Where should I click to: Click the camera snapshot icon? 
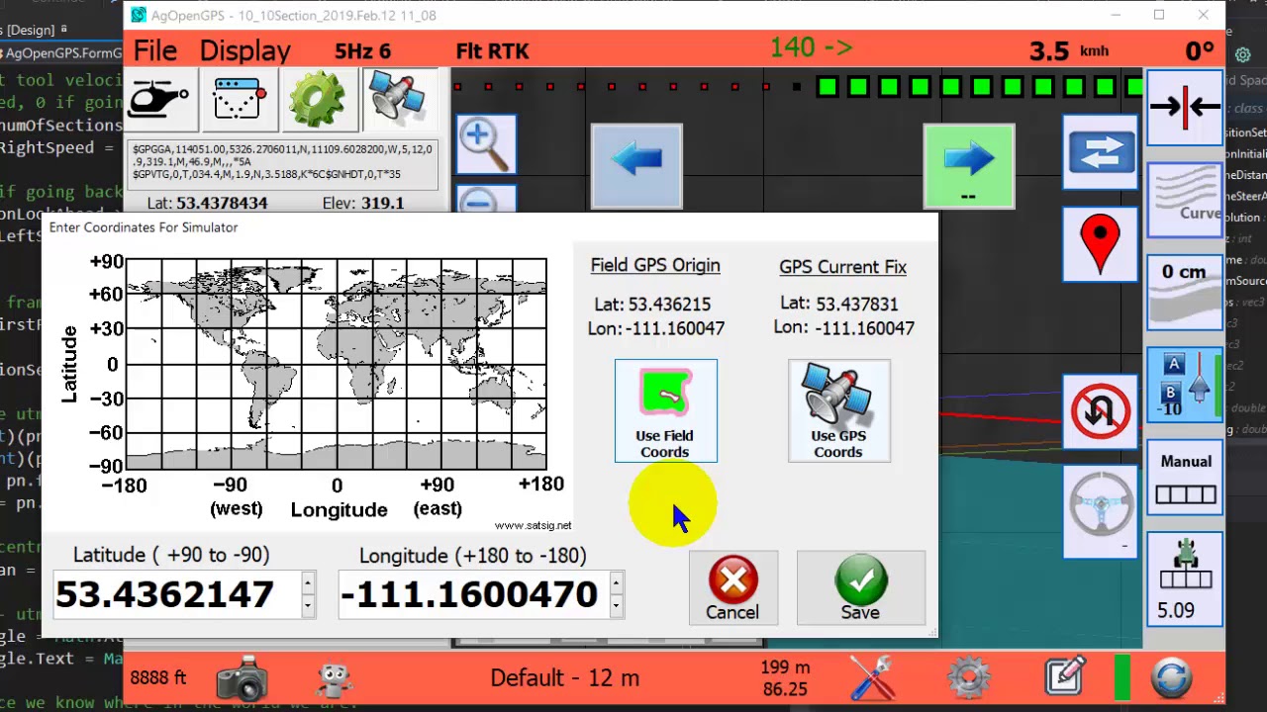click(242, 678)
